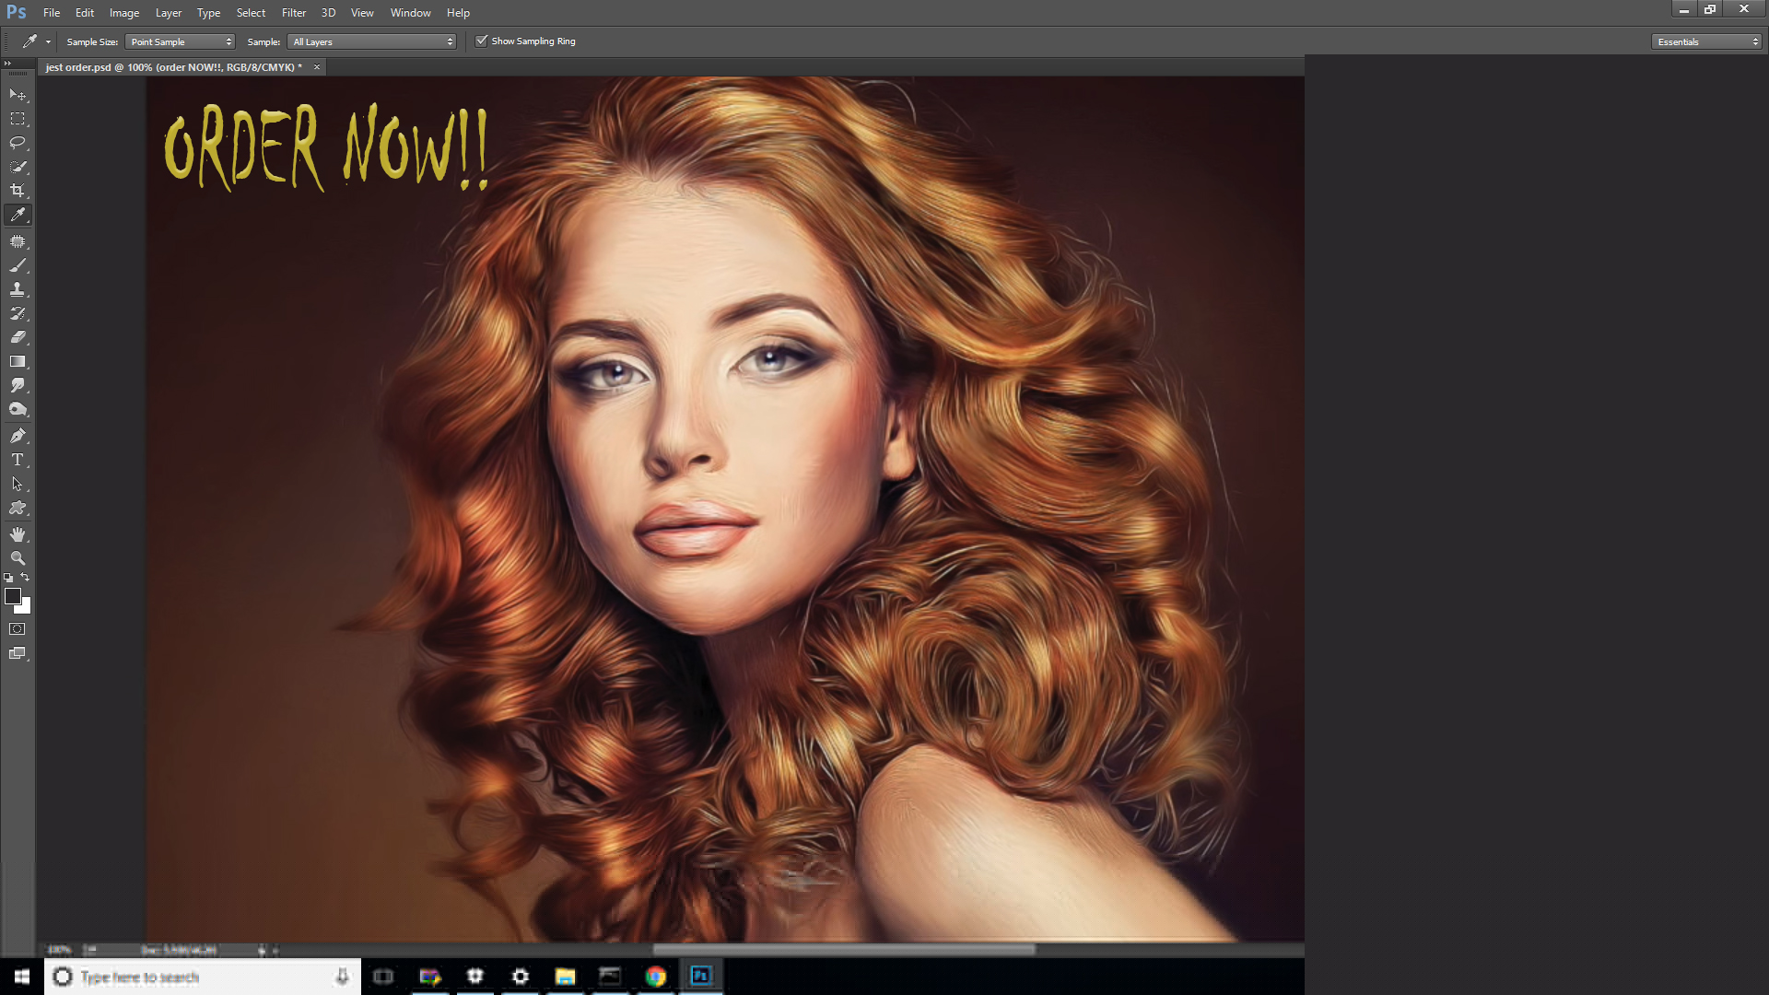This screenshot has height=995, width=1769.
Task: Uncheck Show Sampling Ring
Action: [x=482, y=41]
